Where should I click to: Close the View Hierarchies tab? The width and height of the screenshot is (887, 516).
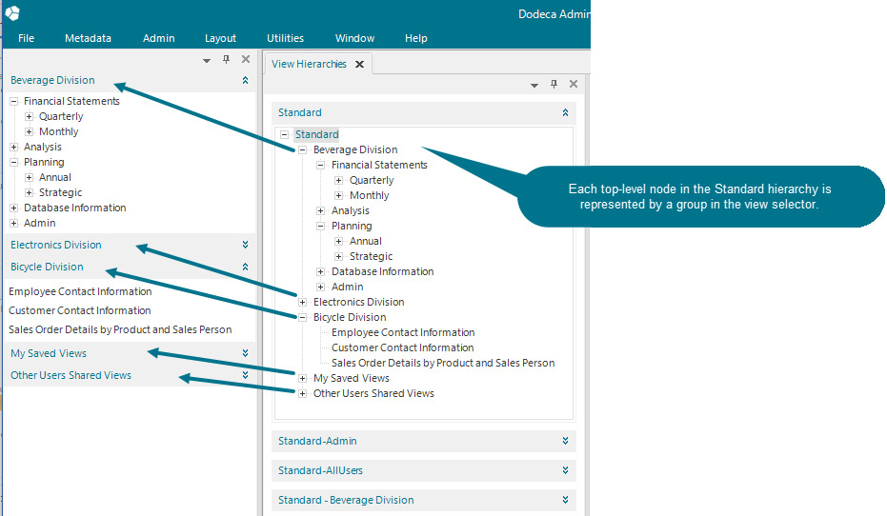pos(359,65)
